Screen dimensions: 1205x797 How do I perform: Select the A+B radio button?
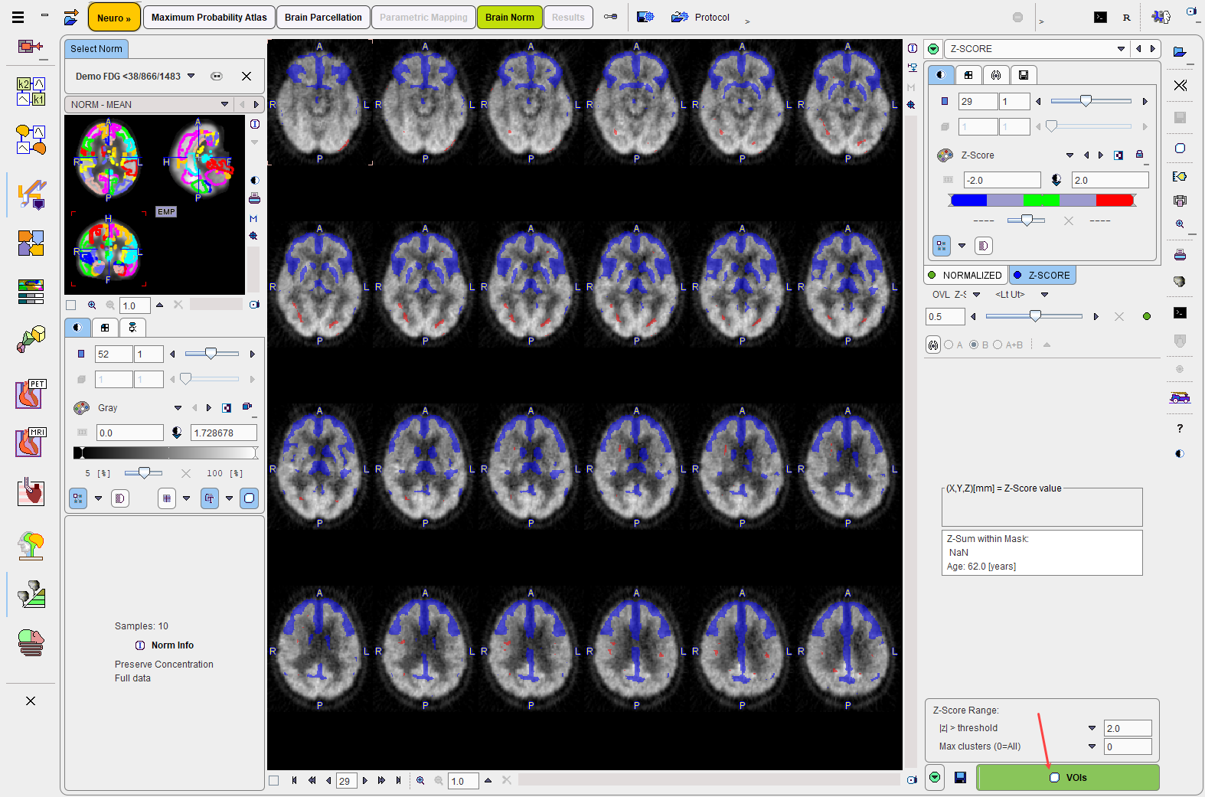pyautogui.click(x=998, y=345)
